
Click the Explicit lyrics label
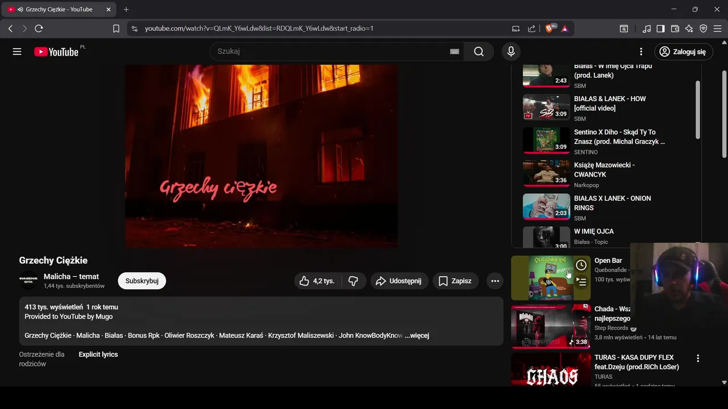coord(98,354)
